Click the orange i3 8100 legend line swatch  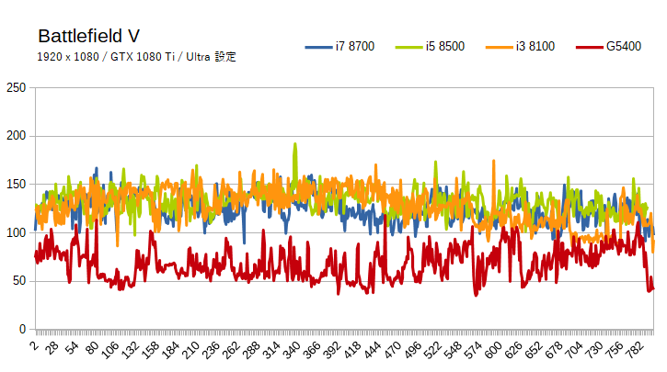[499, 47]
